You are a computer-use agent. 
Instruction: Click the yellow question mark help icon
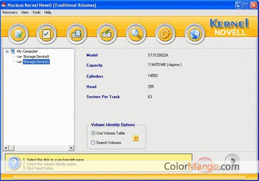point(136,138)
